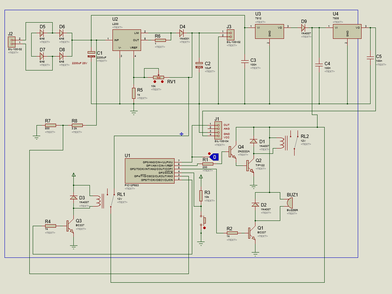This screenshot has width=392, height=294.
Task: Select the 2200uF capacitor C1
Action: (91, 54)
